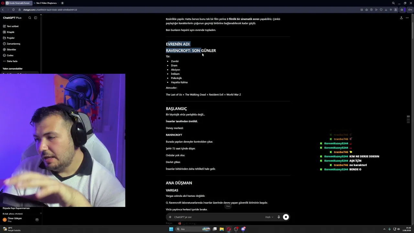The width and height of the screenshot is (414, 233).
Task: Open the Opera easy setup icon
Action: (x=391, y=10)
